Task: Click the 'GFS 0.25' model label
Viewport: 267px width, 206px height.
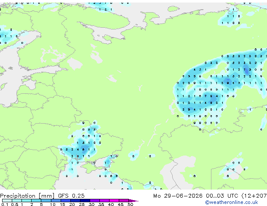Action: (71, 196)
